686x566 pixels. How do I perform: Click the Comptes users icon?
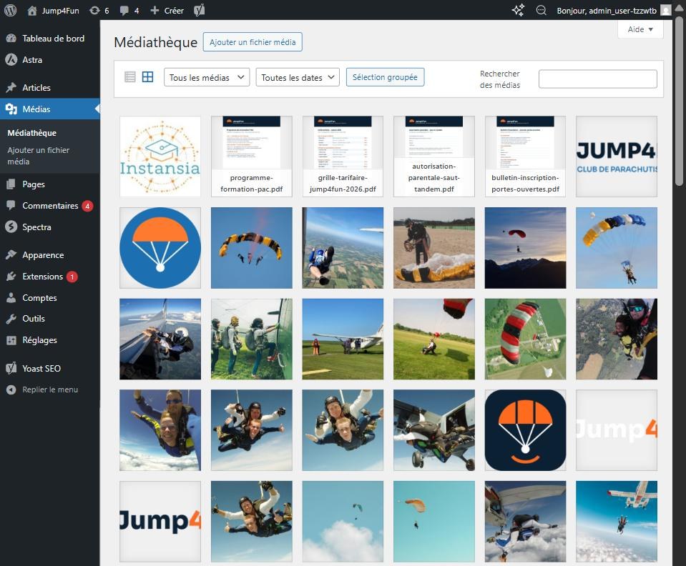(x=11, y=297)
